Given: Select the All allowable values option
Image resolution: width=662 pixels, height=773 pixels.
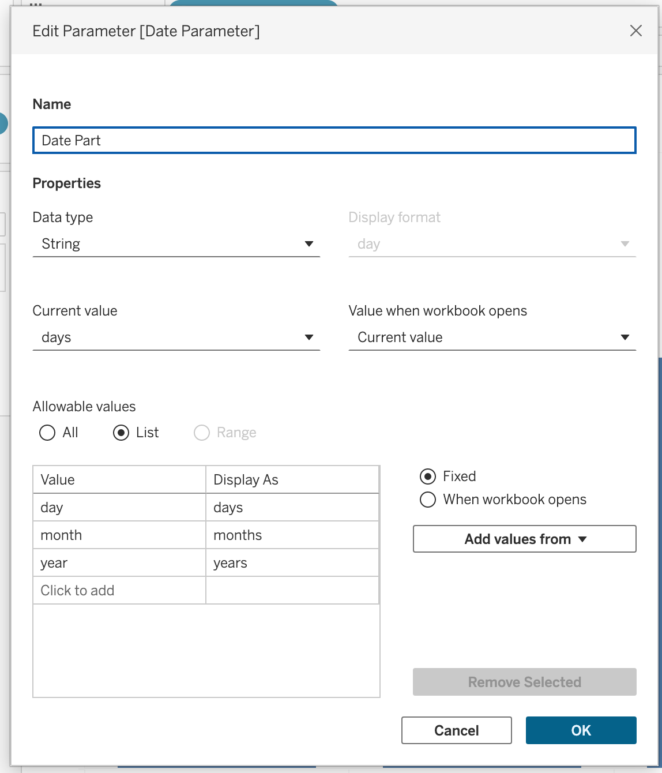Looking at the screenshot, I should pyautogui.click(x=47, y=433).
